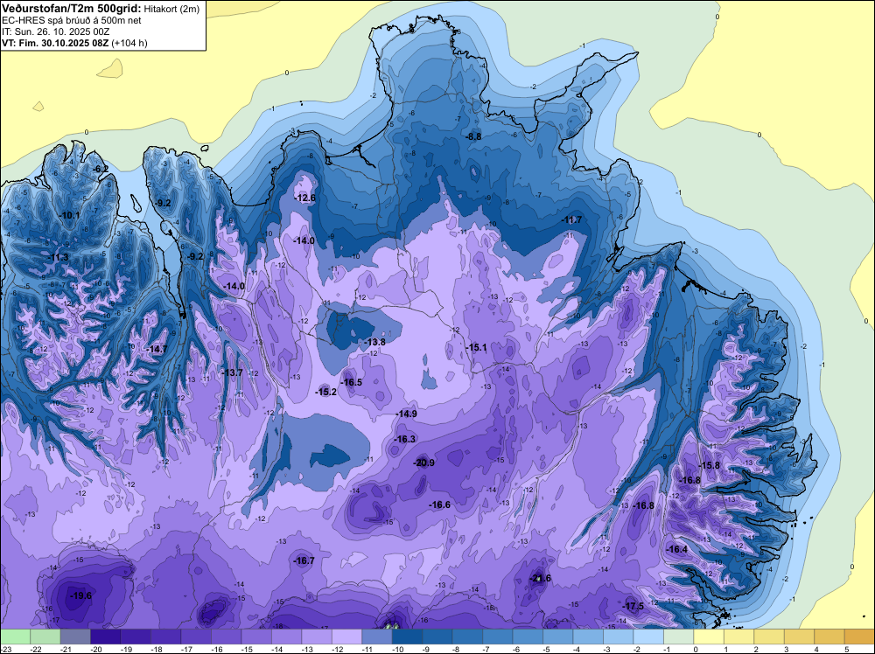The image size is (875, 654).
Task: Click the 'Hitakort (2m)' header text
Action: pos(171,9)
